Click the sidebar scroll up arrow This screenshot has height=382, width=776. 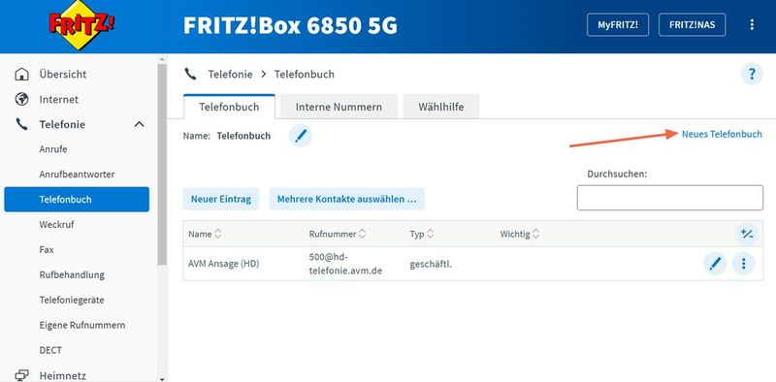162,59
